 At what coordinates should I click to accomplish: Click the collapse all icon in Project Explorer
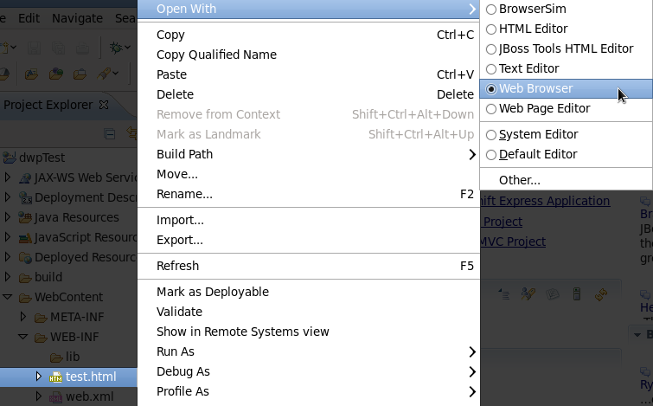110,133
